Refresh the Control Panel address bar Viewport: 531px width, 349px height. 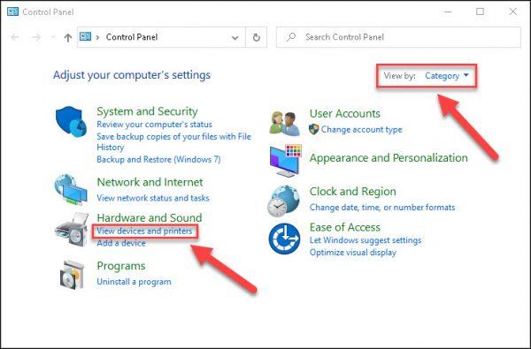tap(257, 37)
